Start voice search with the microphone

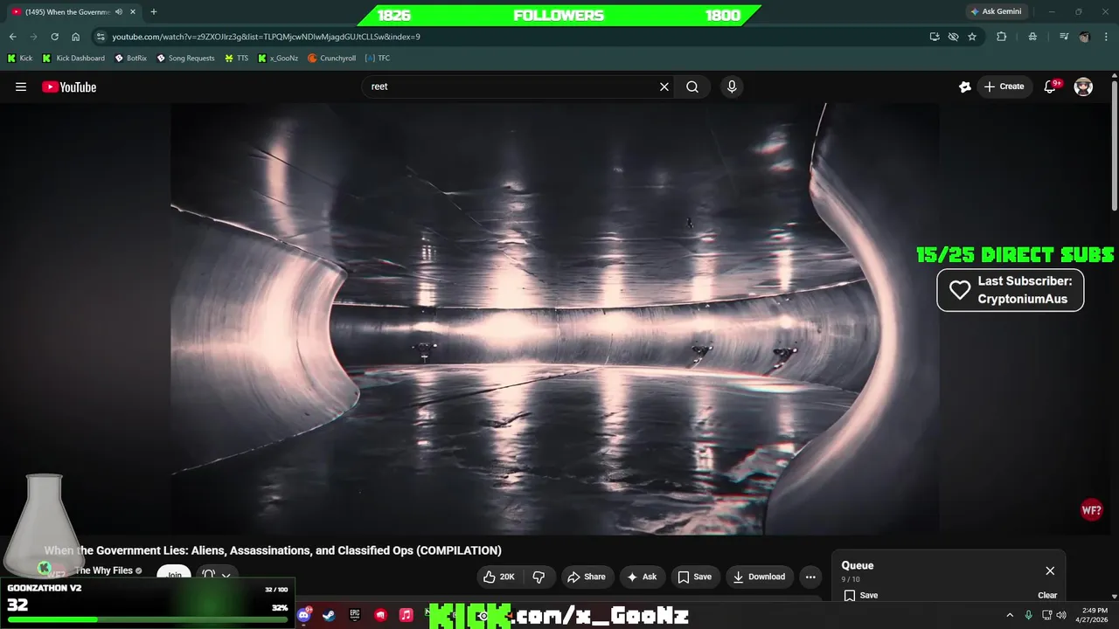732,86
